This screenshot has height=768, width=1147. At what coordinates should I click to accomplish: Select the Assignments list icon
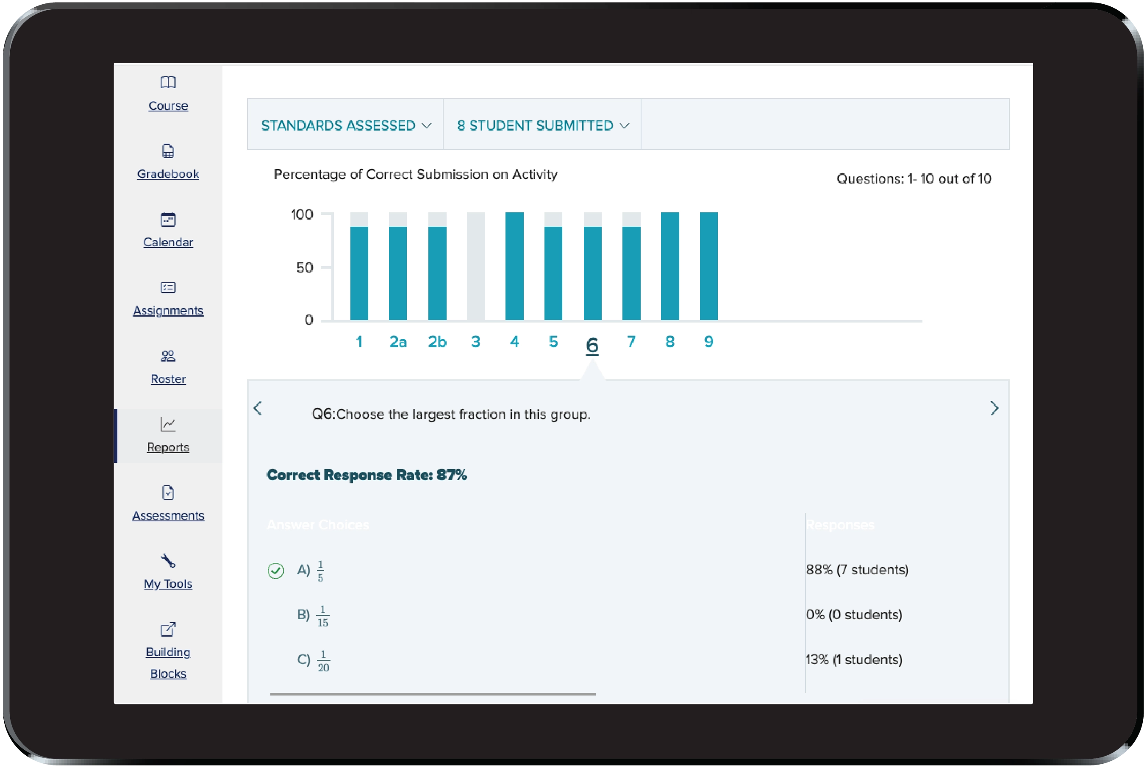[x=168, y=287]
